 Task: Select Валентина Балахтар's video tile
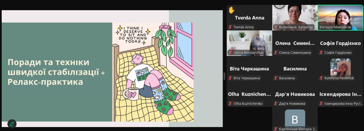[295, 18]
